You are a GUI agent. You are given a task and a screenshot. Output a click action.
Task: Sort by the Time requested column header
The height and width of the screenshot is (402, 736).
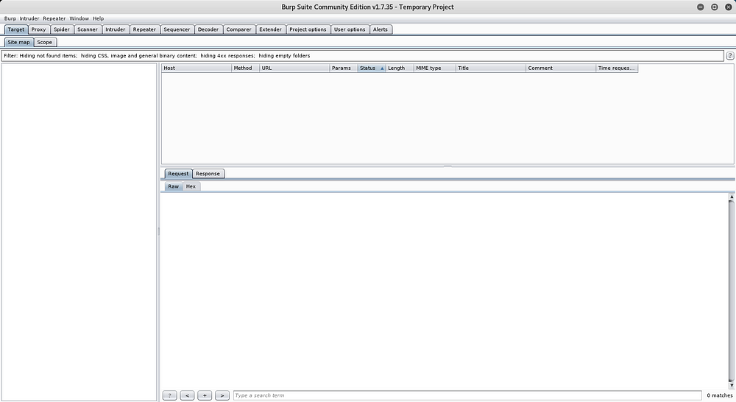[616, 68]
